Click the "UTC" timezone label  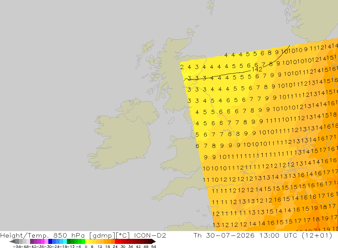pyautogui.click(x=291, y=235)
